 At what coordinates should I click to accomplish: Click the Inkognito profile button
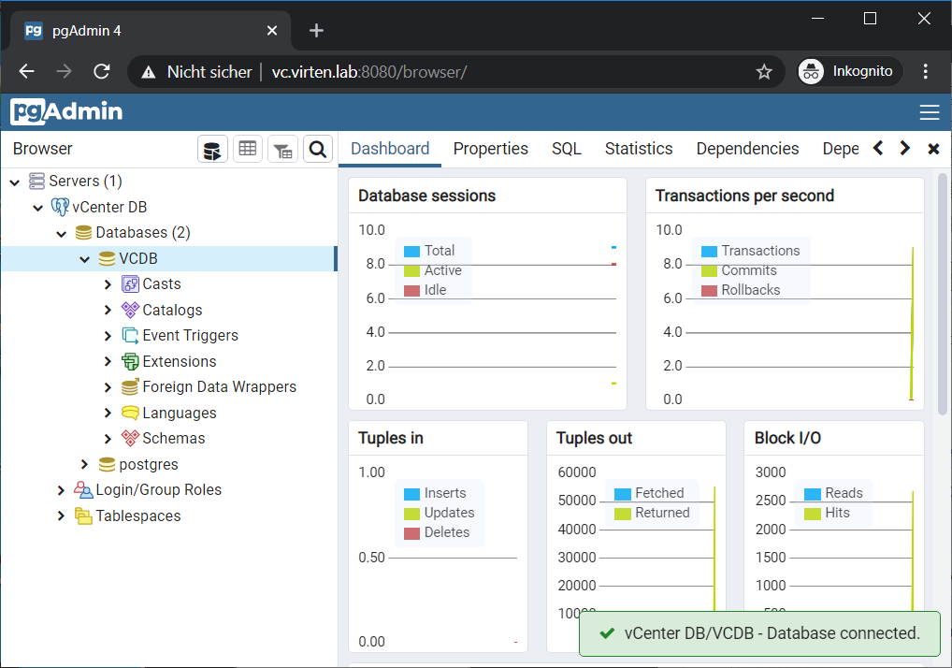(849, 72)
